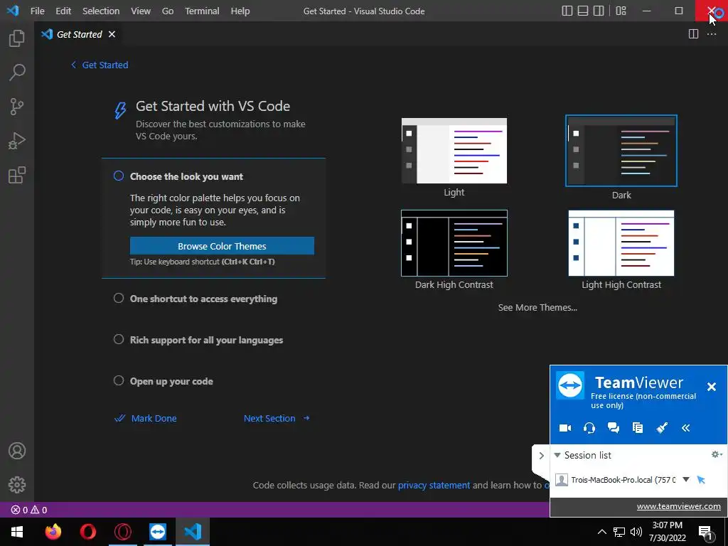Activate the Get Started editor tab
This screenshot has width=728, height=546.
78,34
